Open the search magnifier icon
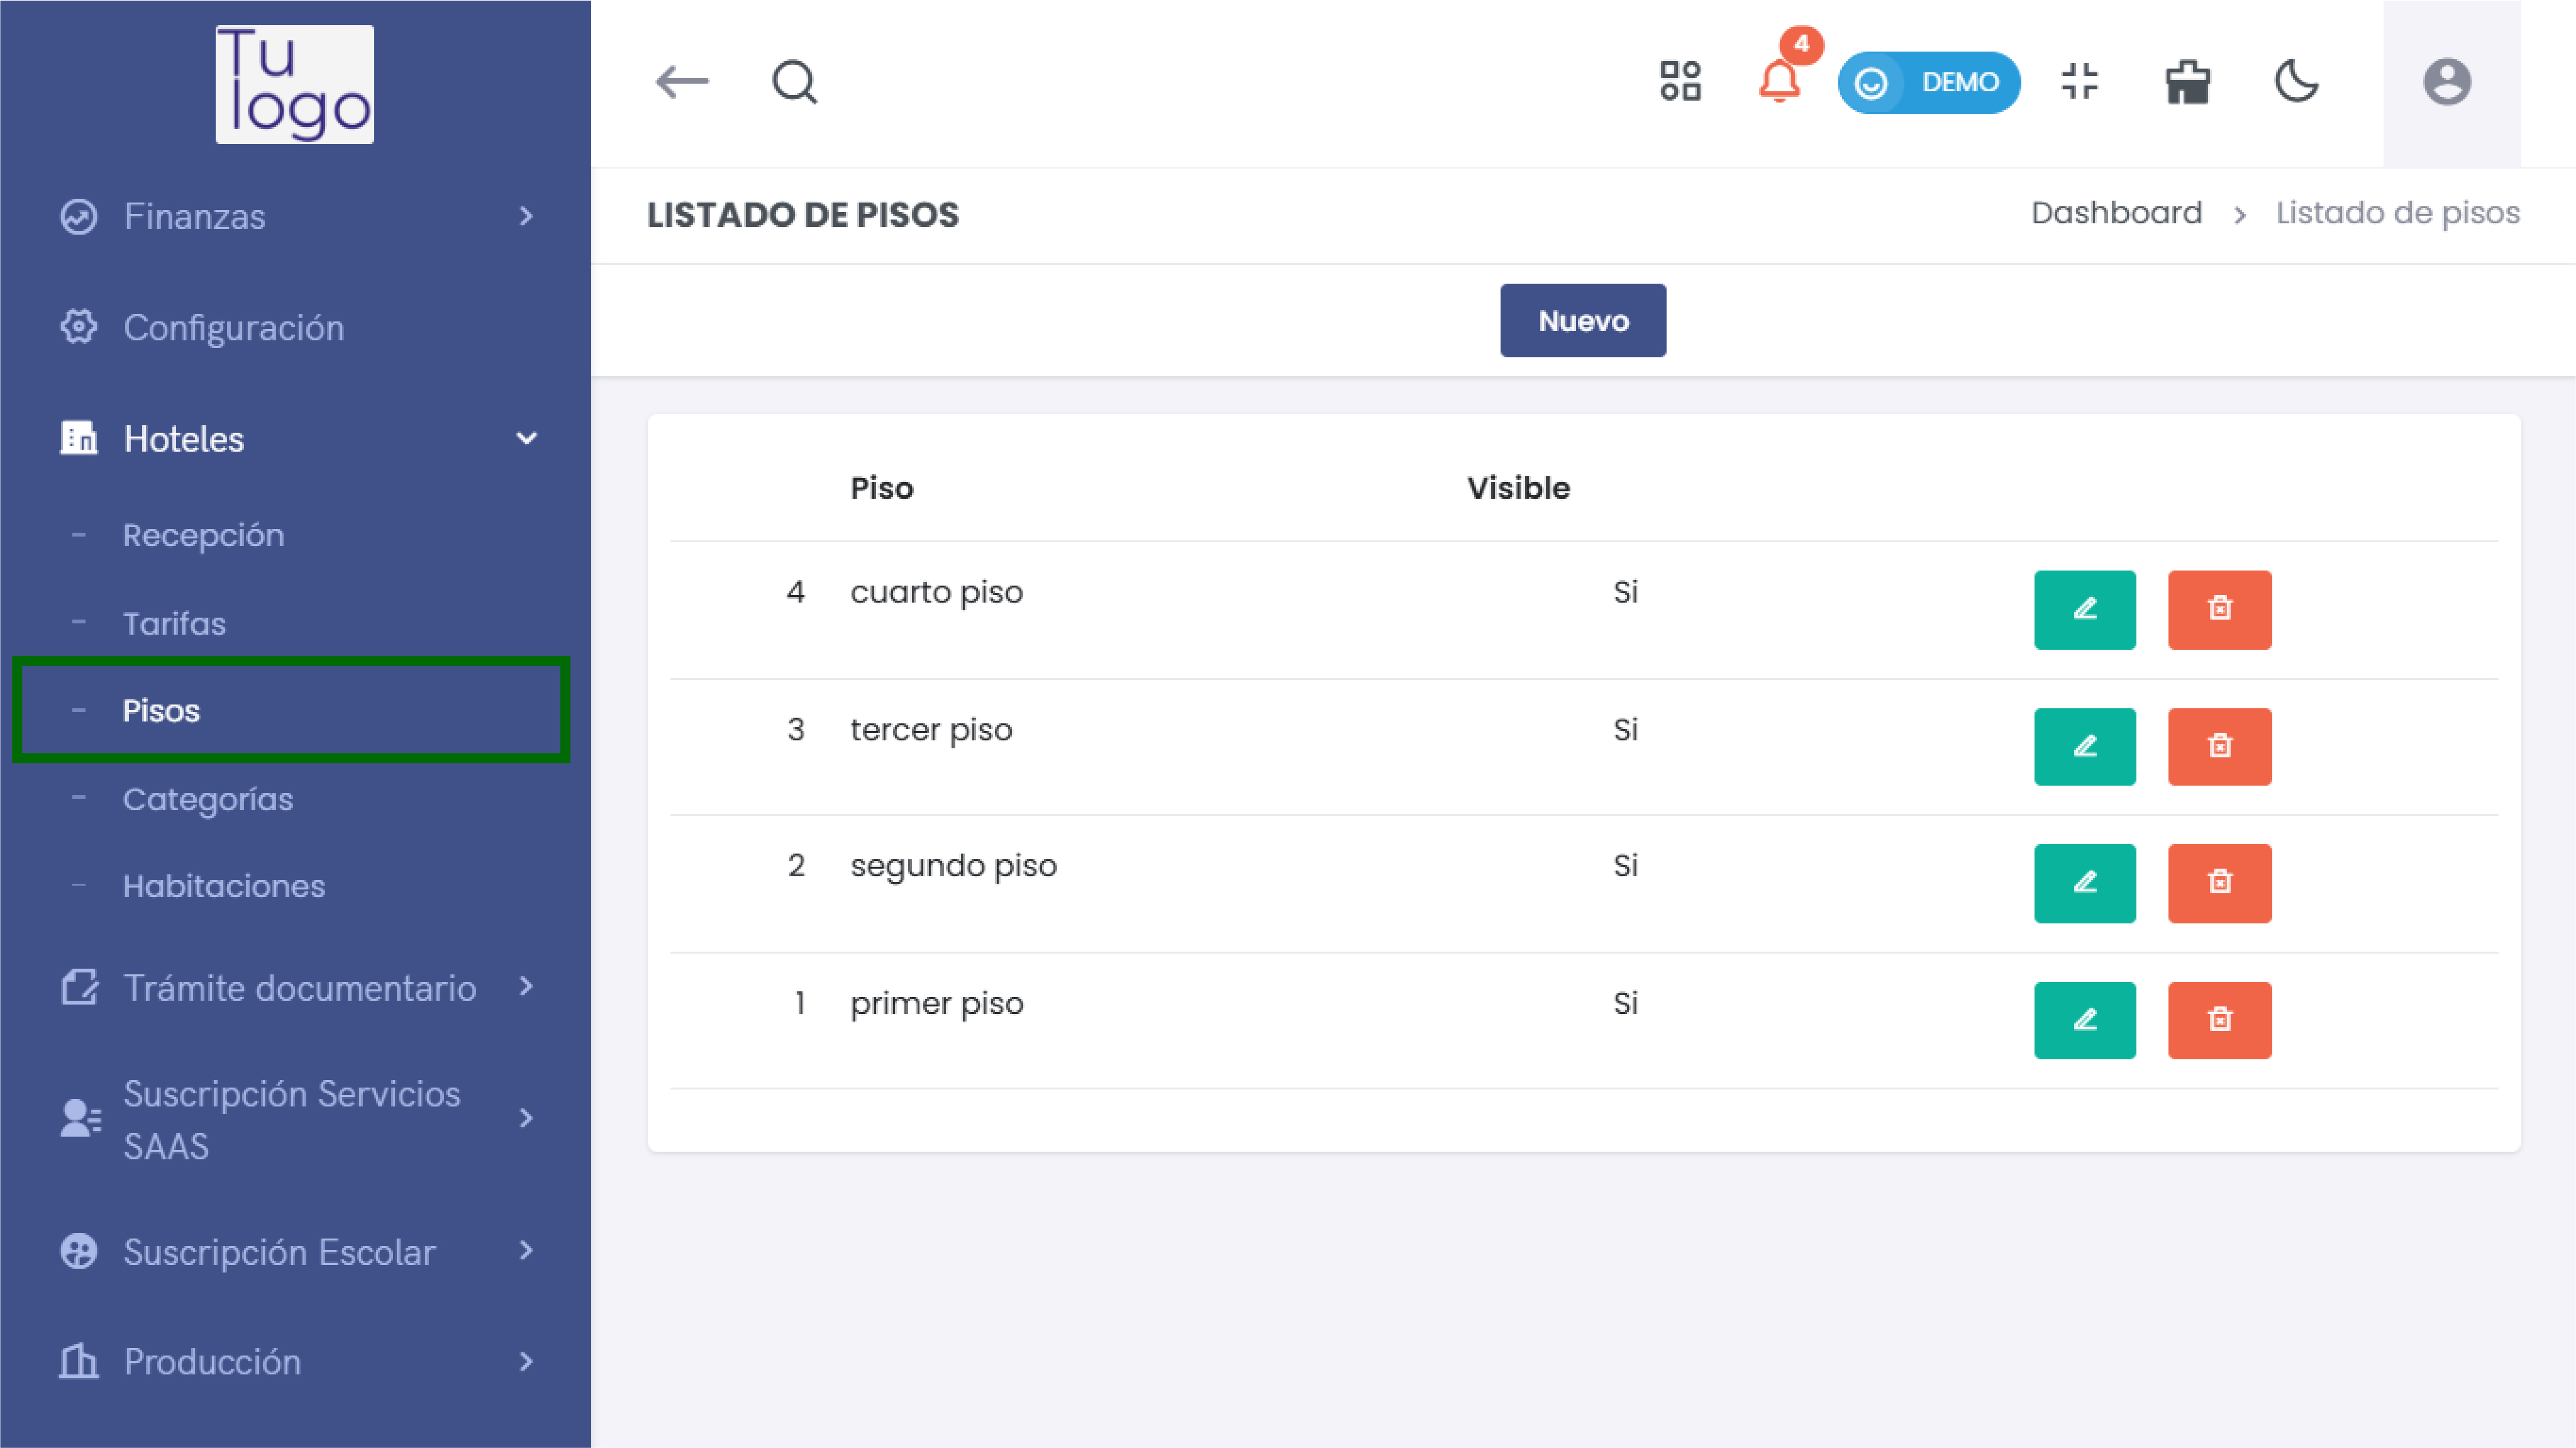2576x1448 pixels. (795, 82)
